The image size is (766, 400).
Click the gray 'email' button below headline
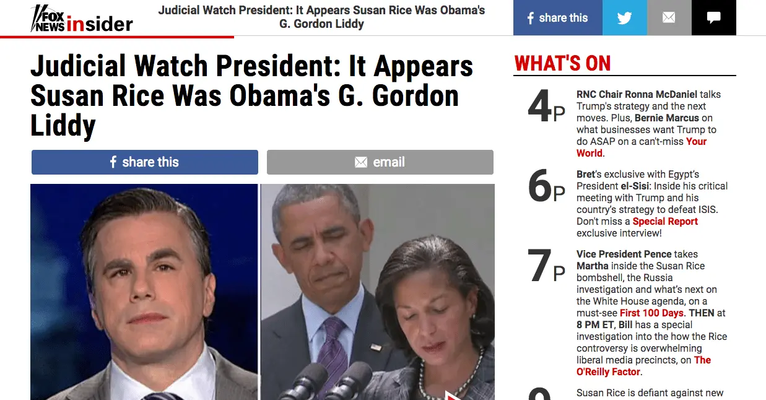click(380, 162)
